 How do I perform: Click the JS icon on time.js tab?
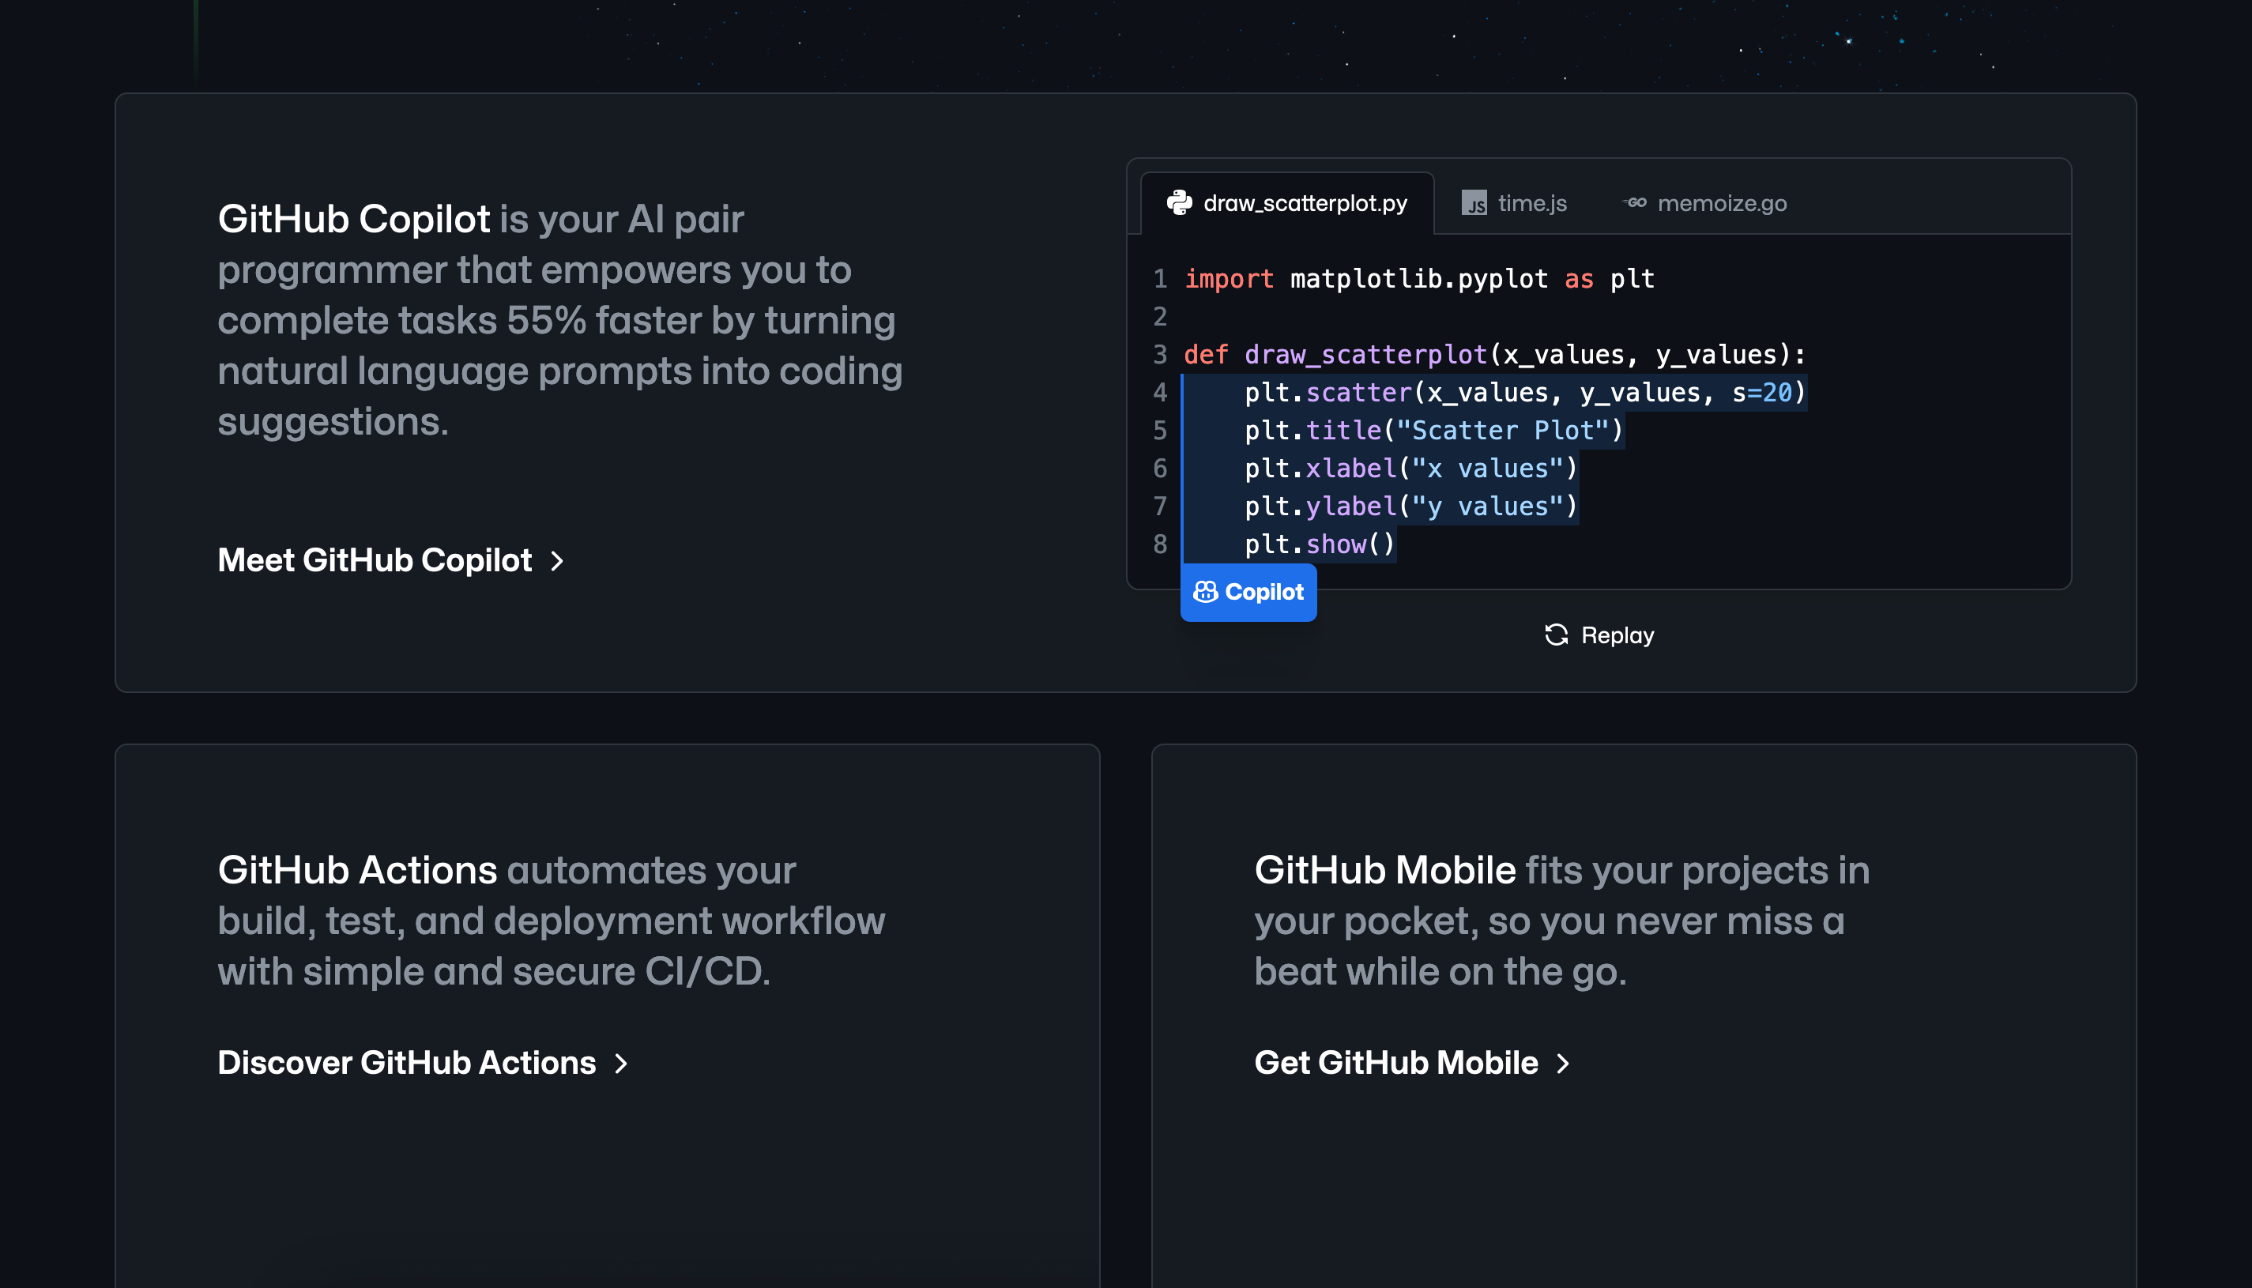tap(1474, 203)
